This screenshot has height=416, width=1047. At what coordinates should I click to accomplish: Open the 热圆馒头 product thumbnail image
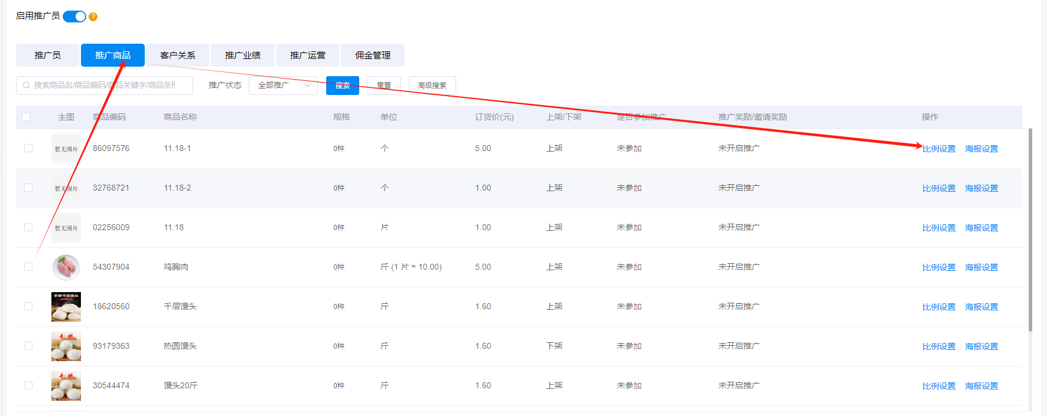(x=66, y=346)
